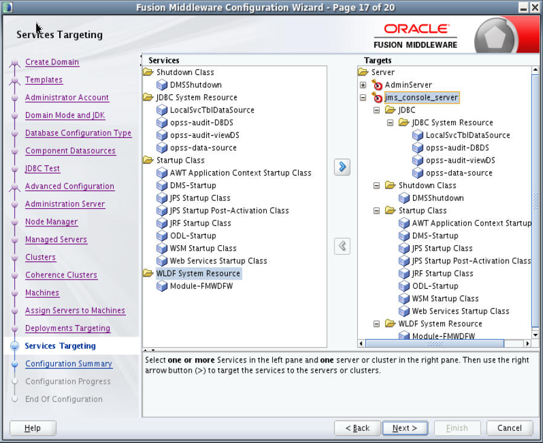Click the opss-audit-viewDS icon in Services pane
543x443 pixels.
click(161, 135)
